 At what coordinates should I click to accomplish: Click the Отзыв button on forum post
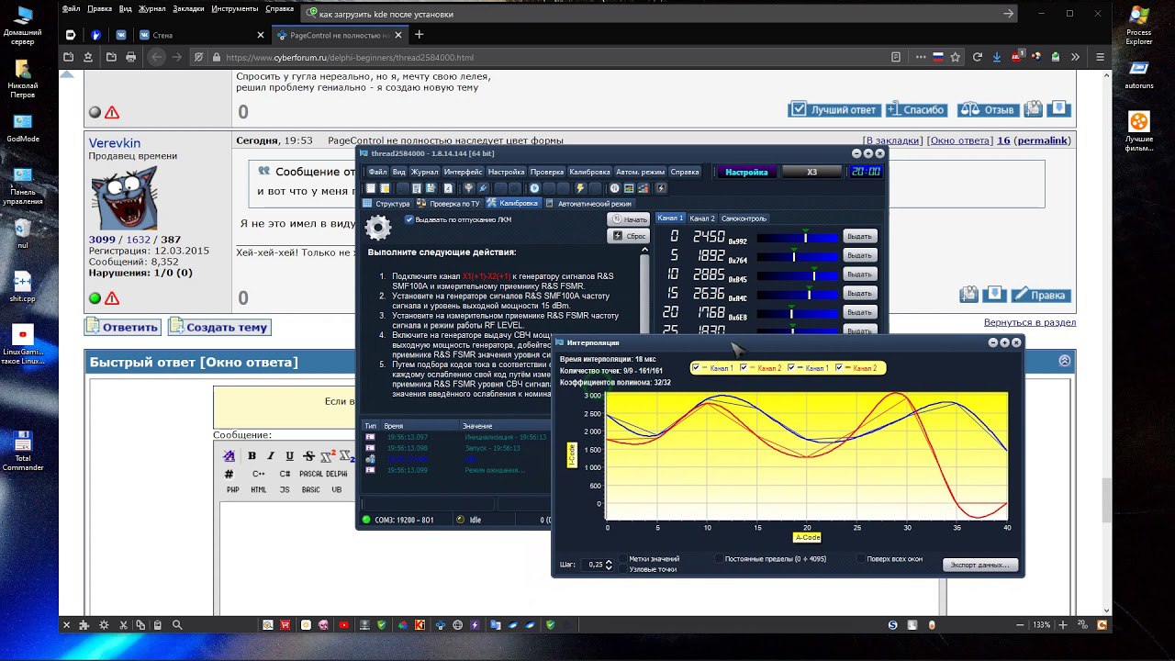coord(988,109)
